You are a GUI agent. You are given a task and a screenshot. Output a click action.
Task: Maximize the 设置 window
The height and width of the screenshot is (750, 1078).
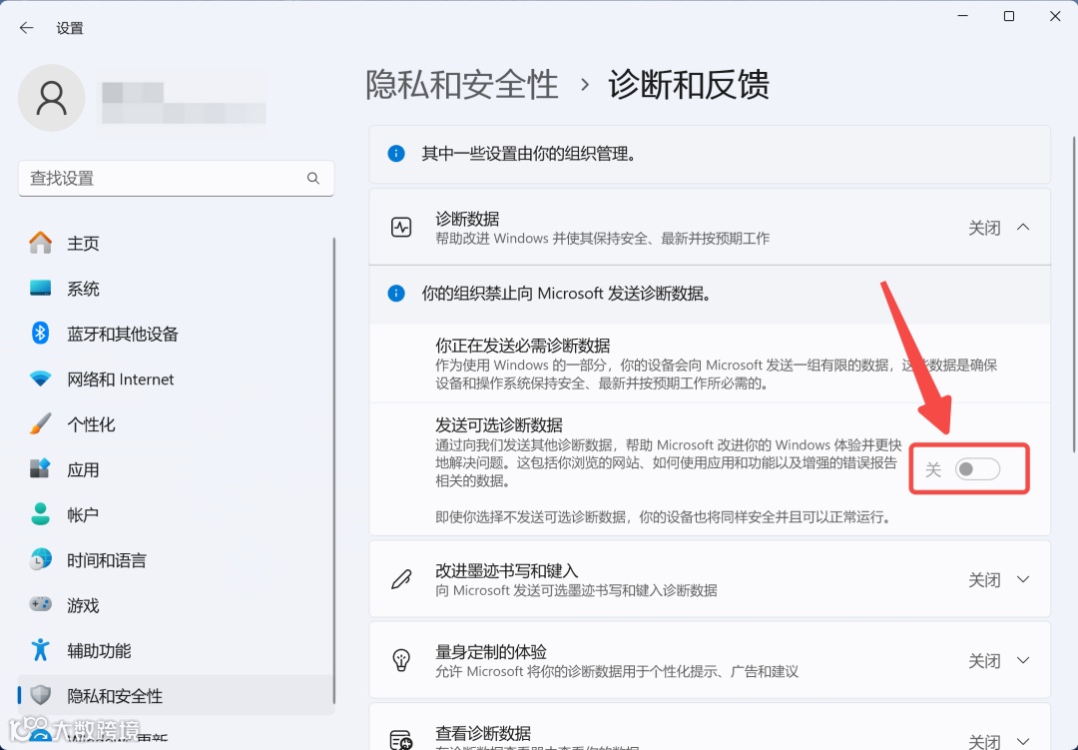[x=1008, y=16]
